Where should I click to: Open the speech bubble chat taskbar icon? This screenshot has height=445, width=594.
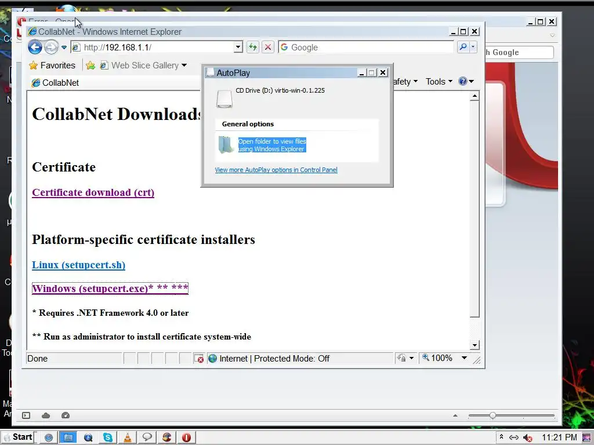click(147, 437)
